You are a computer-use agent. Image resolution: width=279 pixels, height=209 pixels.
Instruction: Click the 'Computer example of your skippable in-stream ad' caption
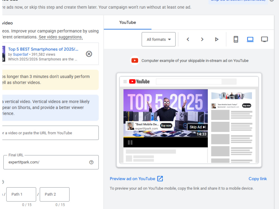tap(195, 60)
